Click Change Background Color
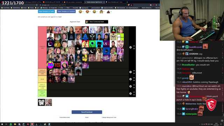 pyautogui.click(x=109, y=118)
